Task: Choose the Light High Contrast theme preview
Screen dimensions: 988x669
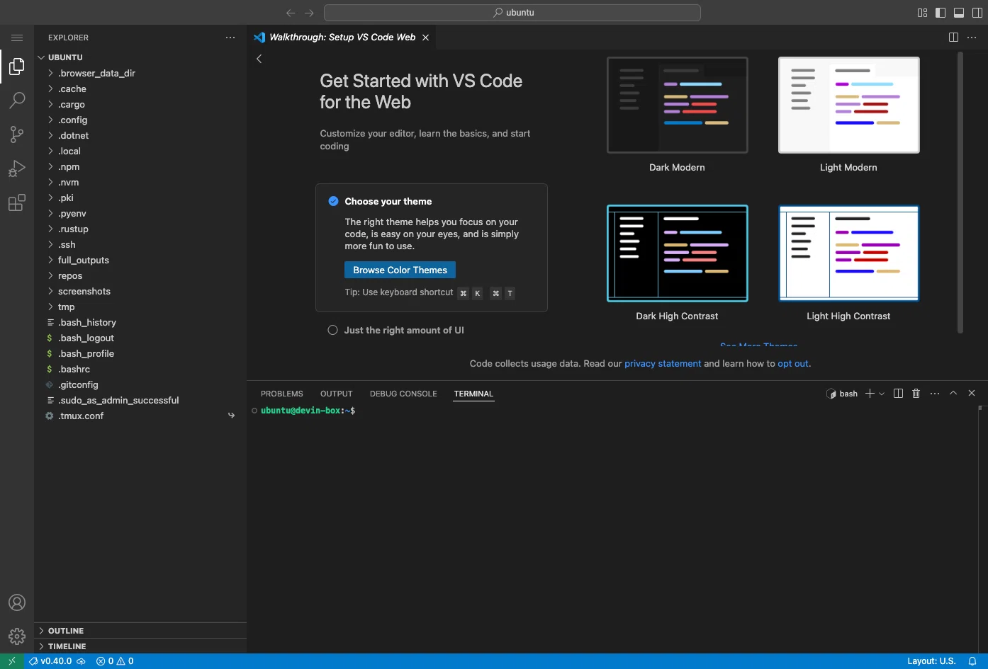Action: click(x=848, y=253)
